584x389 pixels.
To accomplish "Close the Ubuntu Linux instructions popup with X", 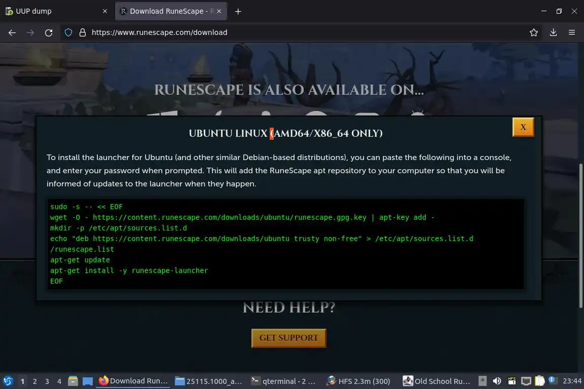I will click(x=523, y=127).
